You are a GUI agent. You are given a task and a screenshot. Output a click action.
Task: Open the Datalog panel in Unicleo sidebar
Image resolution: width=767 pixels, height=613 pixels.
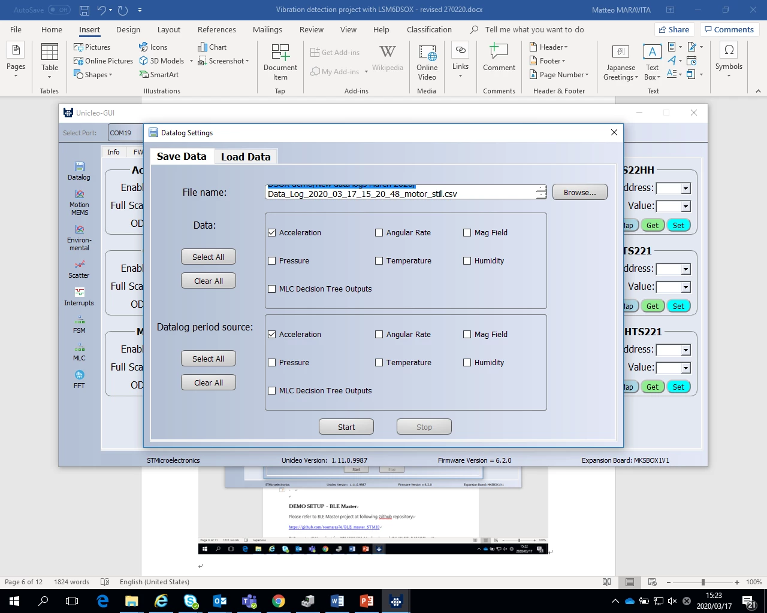[79, 171]
